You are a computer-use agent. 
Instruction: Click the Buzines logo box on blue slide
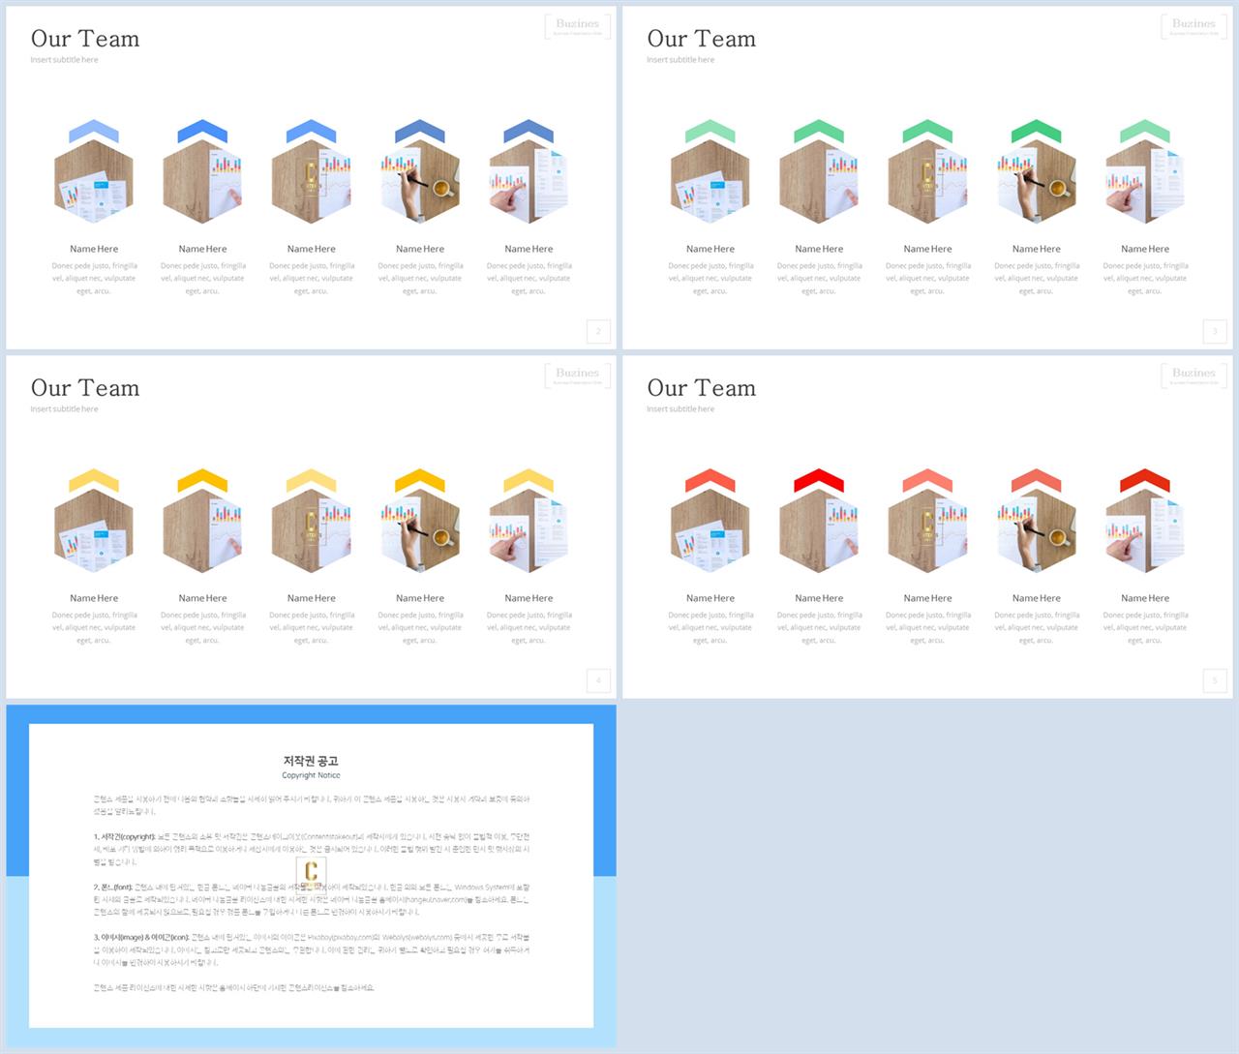click(578, 26)
